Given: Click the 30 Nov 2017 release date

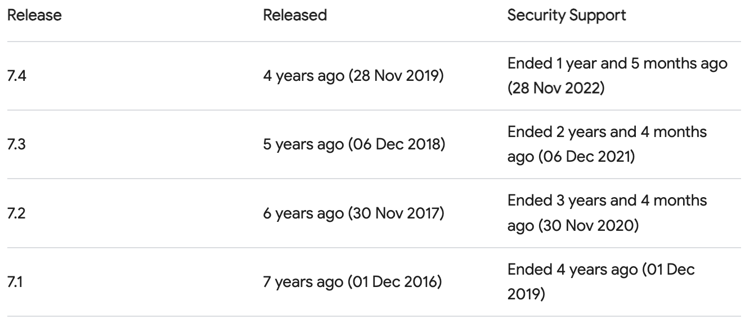Looking at the screenshot, I should pyautogui.click(x=397, y=213).
